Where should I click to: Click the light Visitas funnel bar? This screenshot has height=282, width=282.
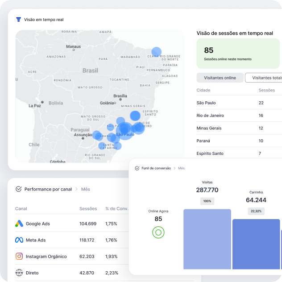point(207,239)
